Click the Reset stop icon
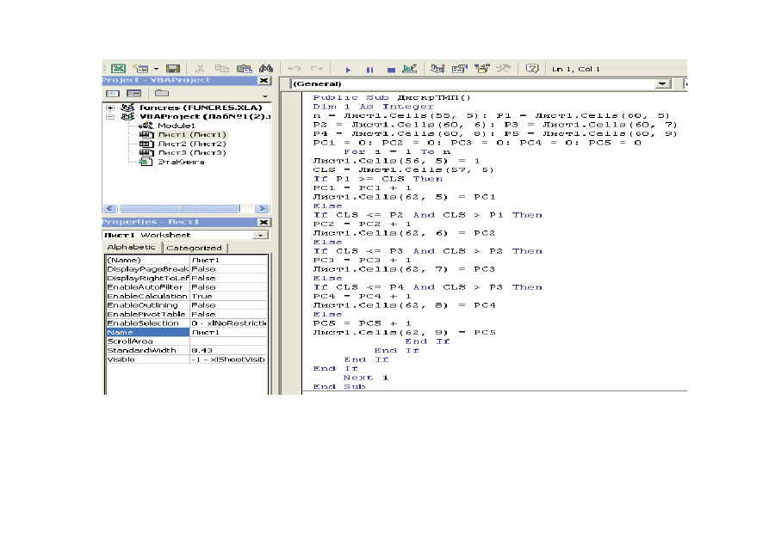 (391, 70)
